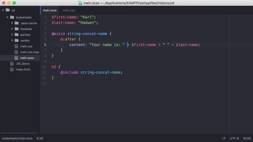Click line number 10 in gutter
Screen dimensions: 253x142
[44, 67]
